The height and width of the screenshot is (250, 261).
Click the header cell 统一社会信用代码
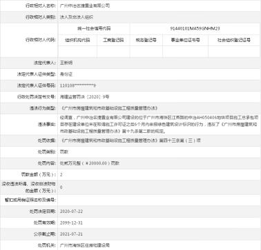[94, 28]
